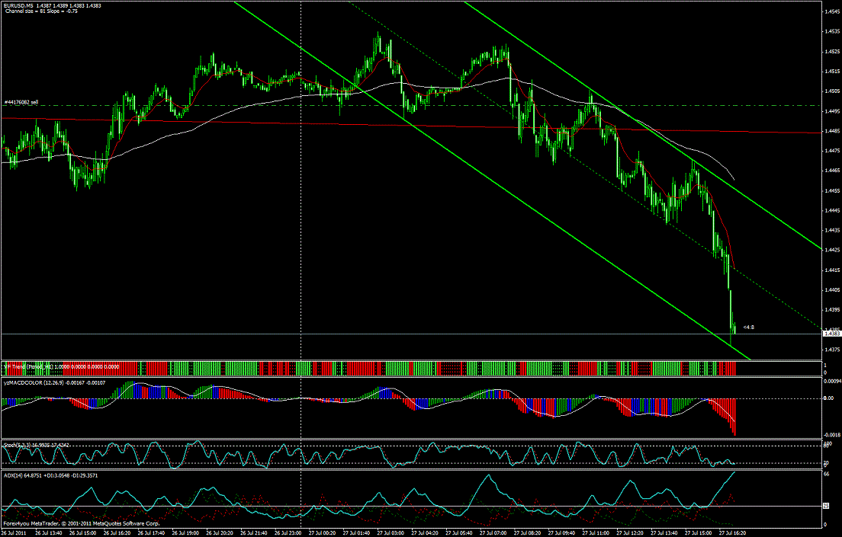Click the '26 Jul 21:40' time axis label

coord(253,533)
